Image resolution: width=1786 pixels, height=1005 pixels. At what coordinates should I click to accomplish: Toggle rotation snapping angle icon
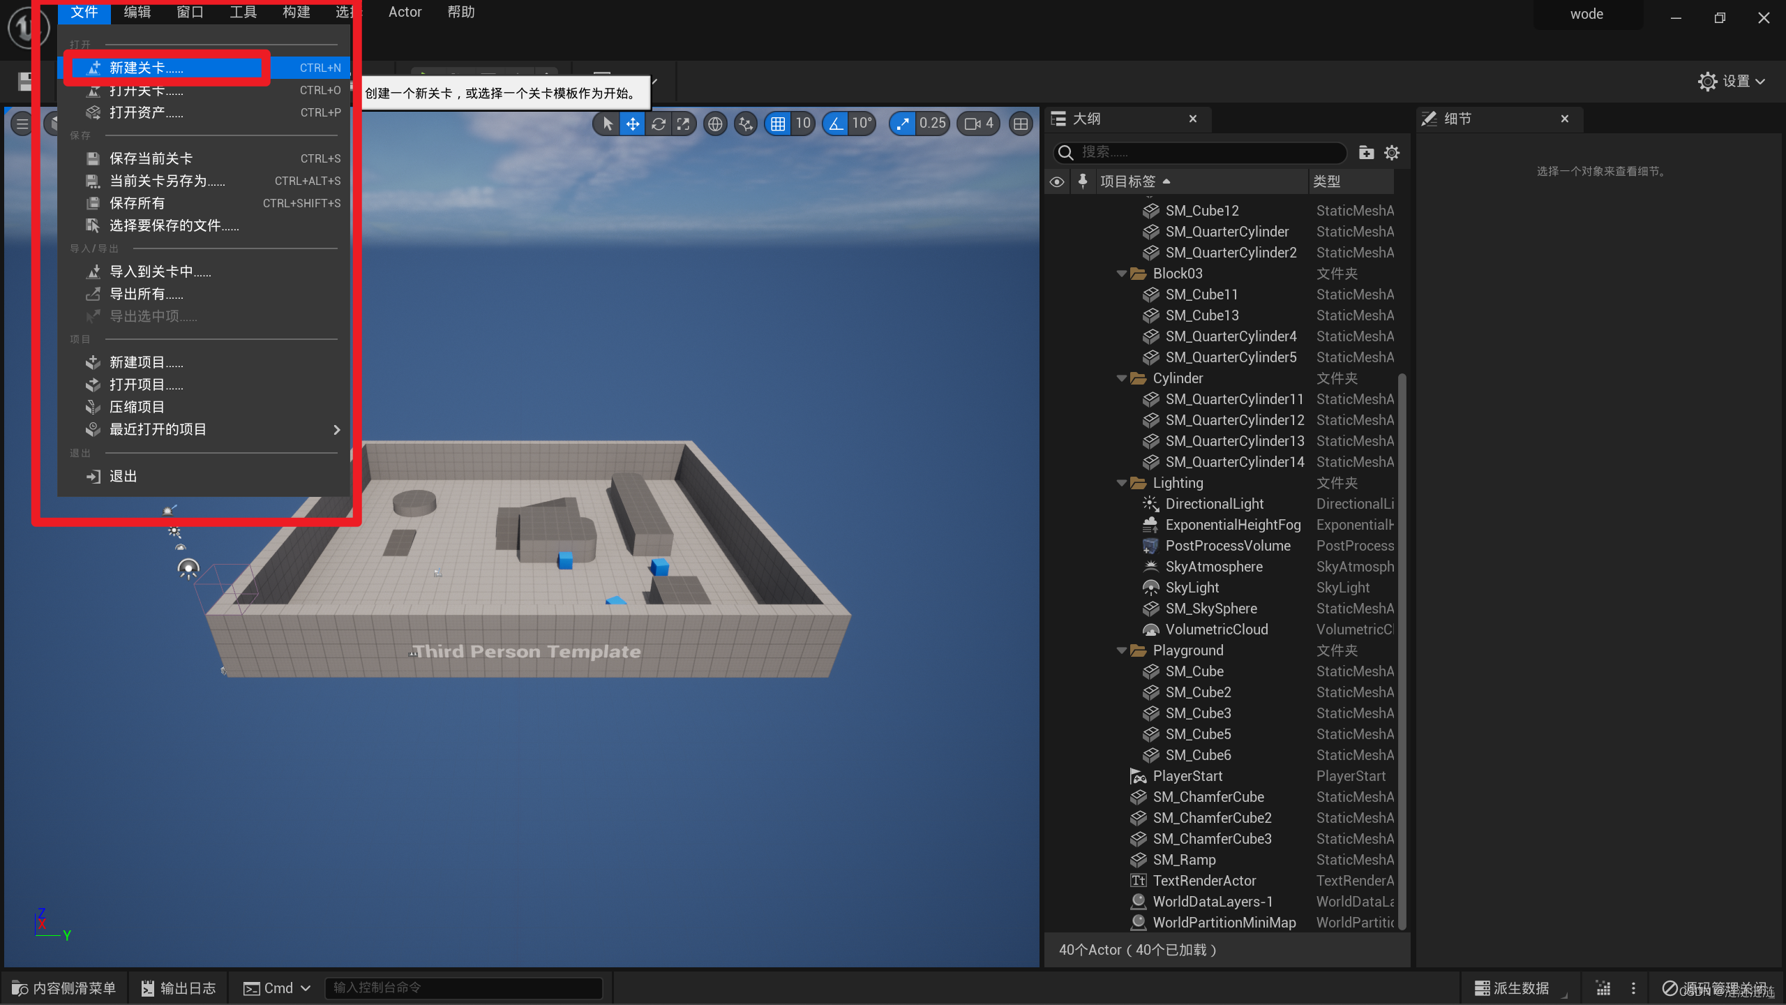(x=835, y=124)
